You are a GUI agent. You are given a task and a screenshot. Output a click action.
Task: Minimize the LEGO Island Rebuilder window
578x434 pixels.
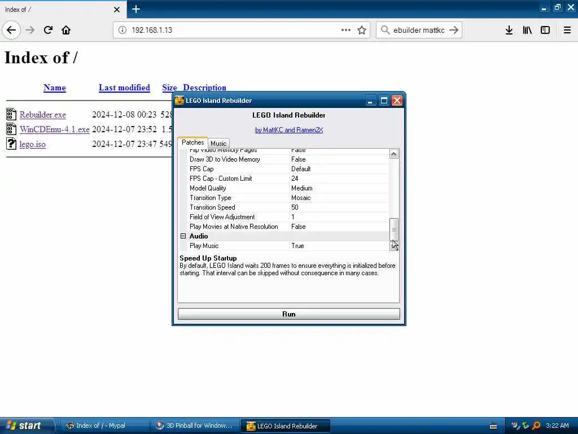click(370, 101)
